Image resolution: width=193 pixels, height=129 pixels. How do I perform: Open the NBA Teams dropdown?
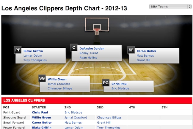coord(170,7)
